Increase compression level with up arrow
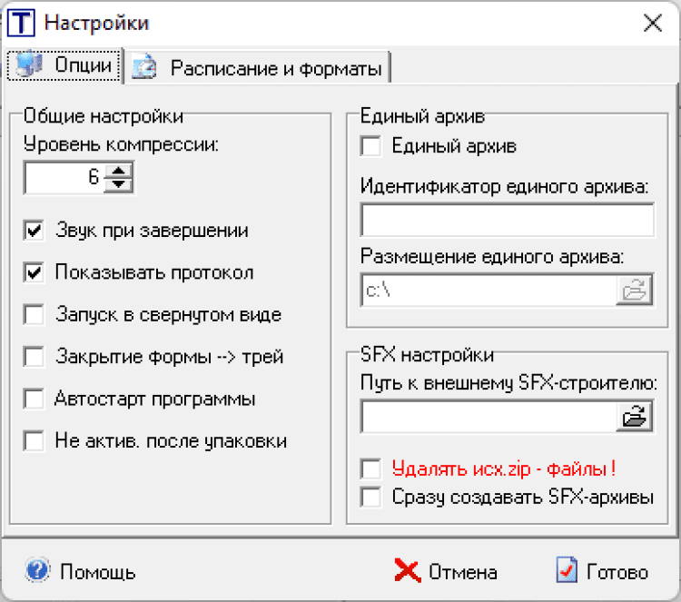The width and height of the screenshot is (681, 602). pos(118,172)
